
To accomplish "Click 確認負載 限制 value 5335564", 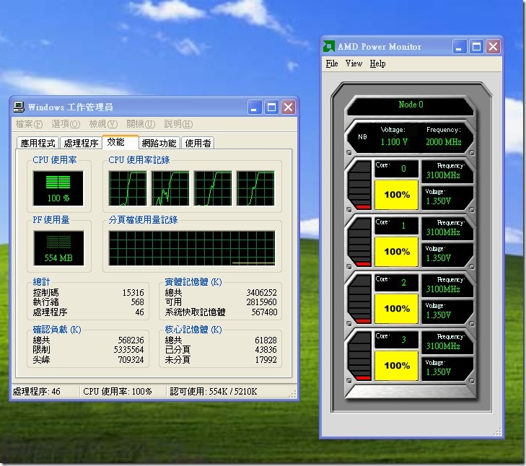I will (x=129, y=350).
